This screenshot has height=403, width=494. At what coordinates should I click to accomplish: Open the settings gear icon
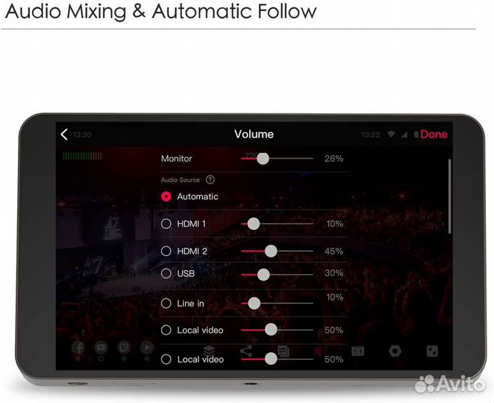(x=395, y=351)
